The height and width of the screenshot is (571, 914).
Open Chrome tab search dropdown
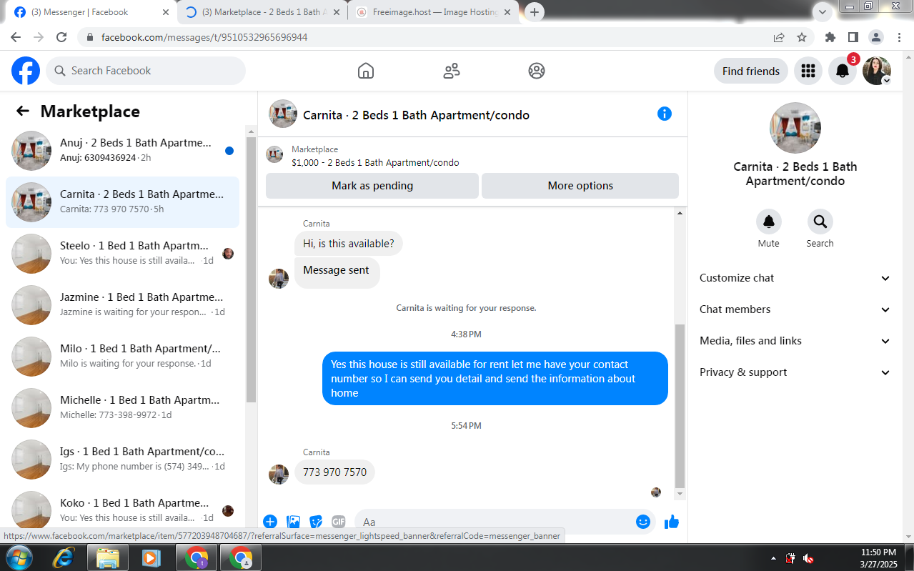823,11
